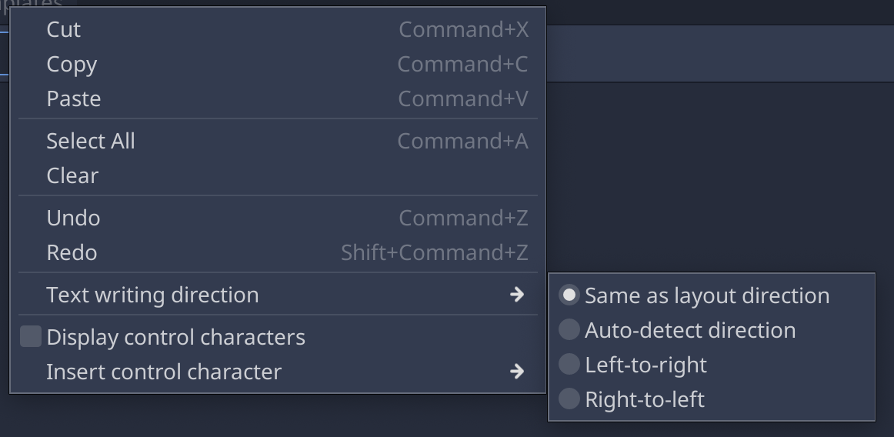
Task: Choose Undo from the context menu
Action: tap(279, 218)
